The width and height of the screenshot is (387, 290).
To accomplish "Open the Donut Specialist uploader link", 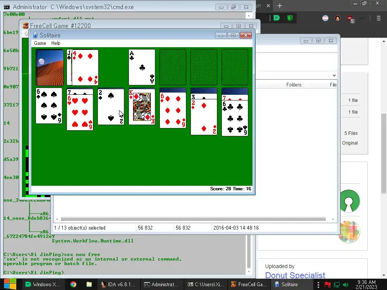I will pyautogui.click(x=295, y=275).
